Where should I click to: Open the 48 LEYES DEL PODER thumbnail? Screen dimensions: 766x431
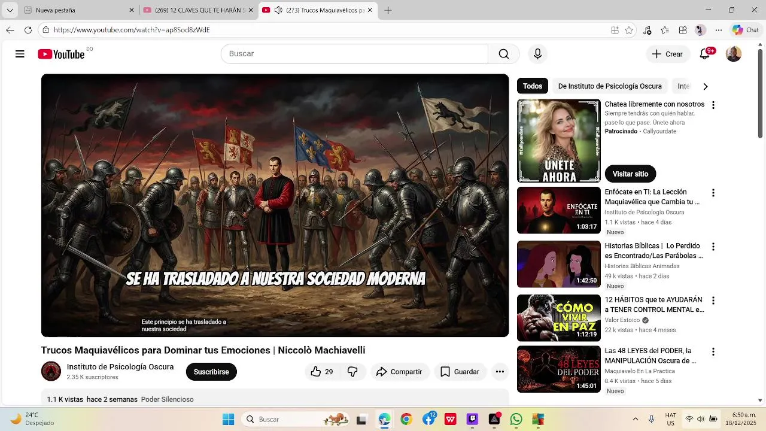558,369
